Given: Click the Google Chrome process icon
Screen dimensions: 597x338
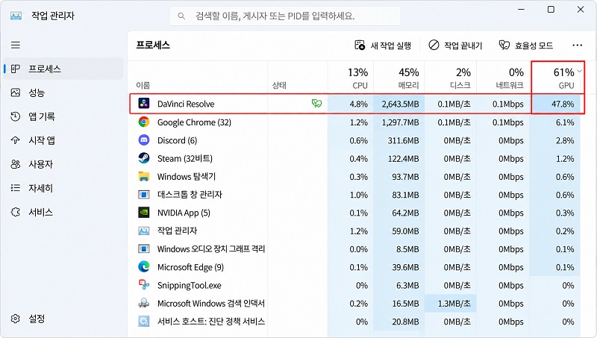Looking at the screenshot, I should pos(144,122).
